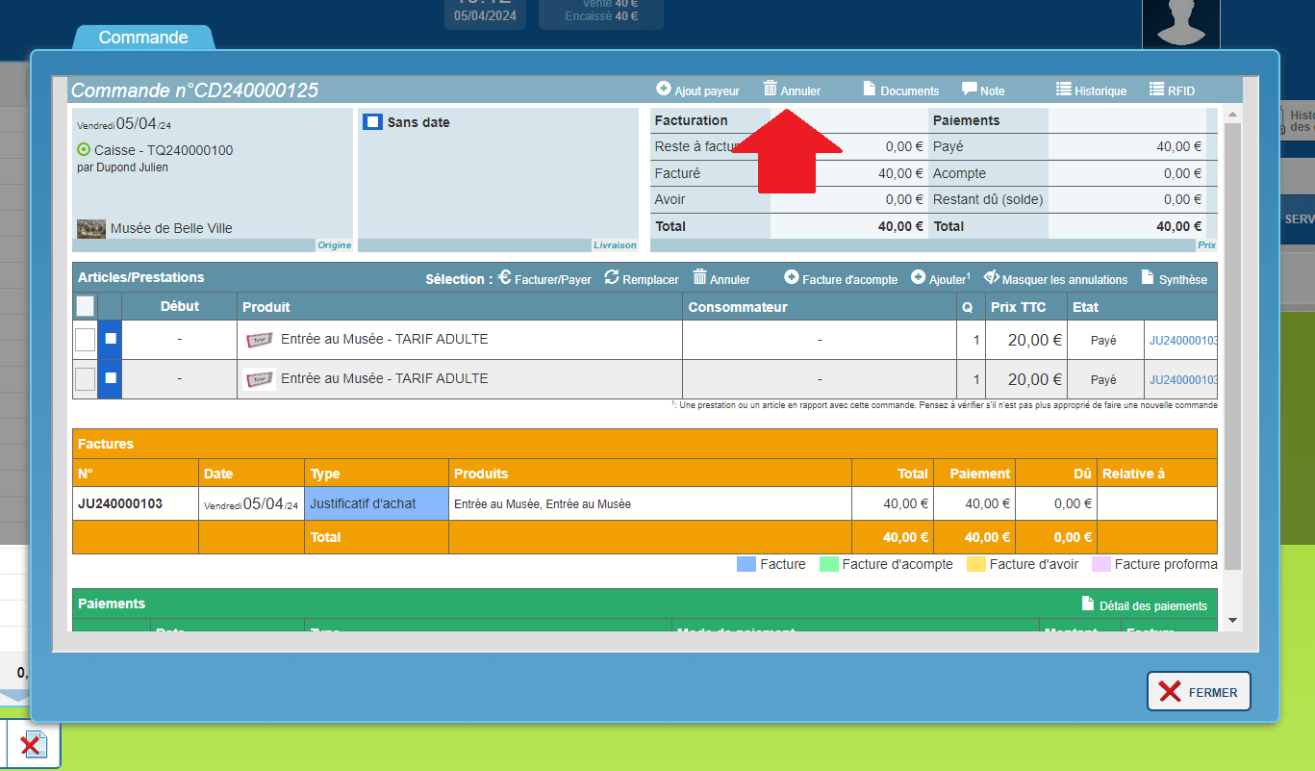Click the Ajout payeur plus icon
This screenshot has width=1315, height=771.
[664, 89]
